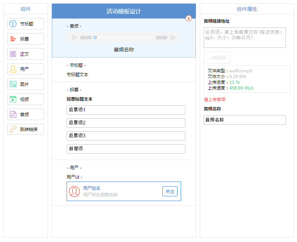Click the 文件大小 6.26 Mb value
The image size is (297, 242).
[238, 77]
